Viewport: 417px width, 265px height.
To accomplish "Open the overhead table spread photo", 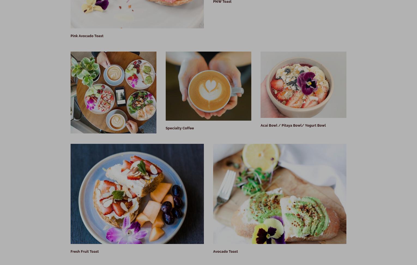I will point(113,93).
